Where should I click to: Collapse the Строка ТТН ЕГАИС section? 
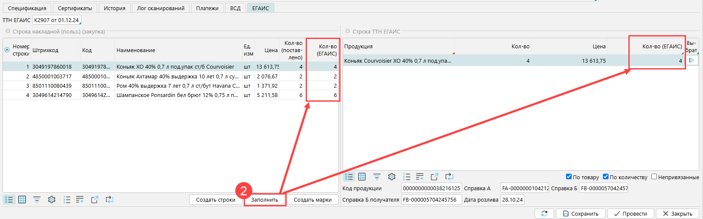(348, 31)
